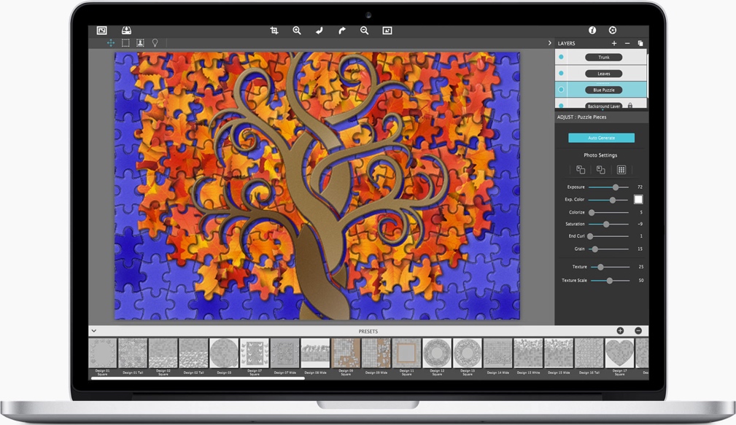Click the Redo arrow in the toolbar
The width and height of the screenshot is (736, 425).
point(341,31)
